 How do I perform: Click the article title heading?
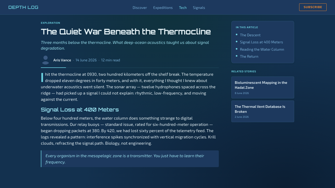click(x=126, y=32)
